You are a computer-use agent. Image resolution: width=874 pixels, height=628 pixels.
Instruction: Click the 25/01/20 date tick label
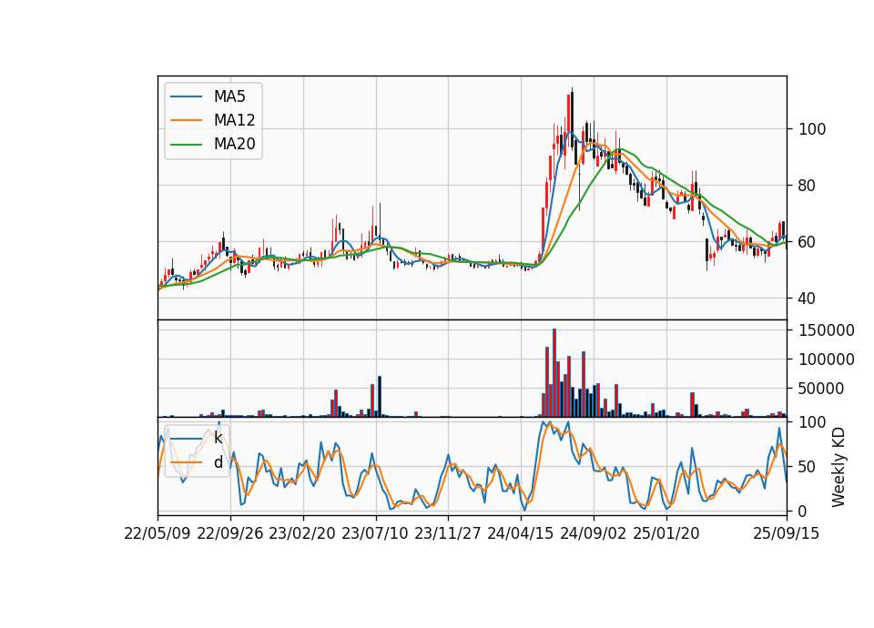tap(666, 533)
